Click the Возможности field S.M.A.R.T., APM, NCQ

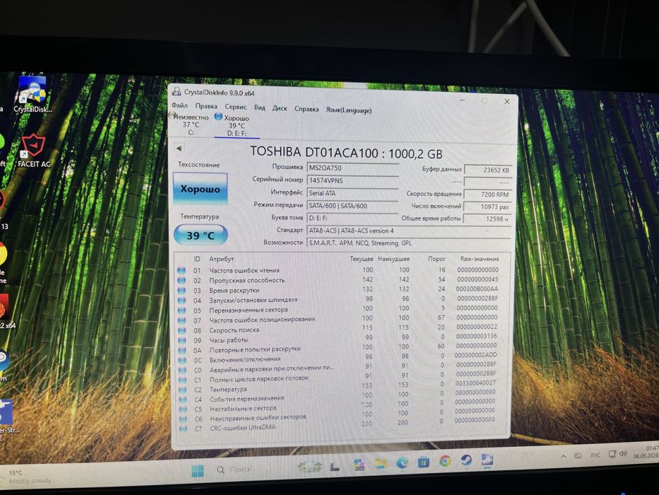click(x=409, y=243)
